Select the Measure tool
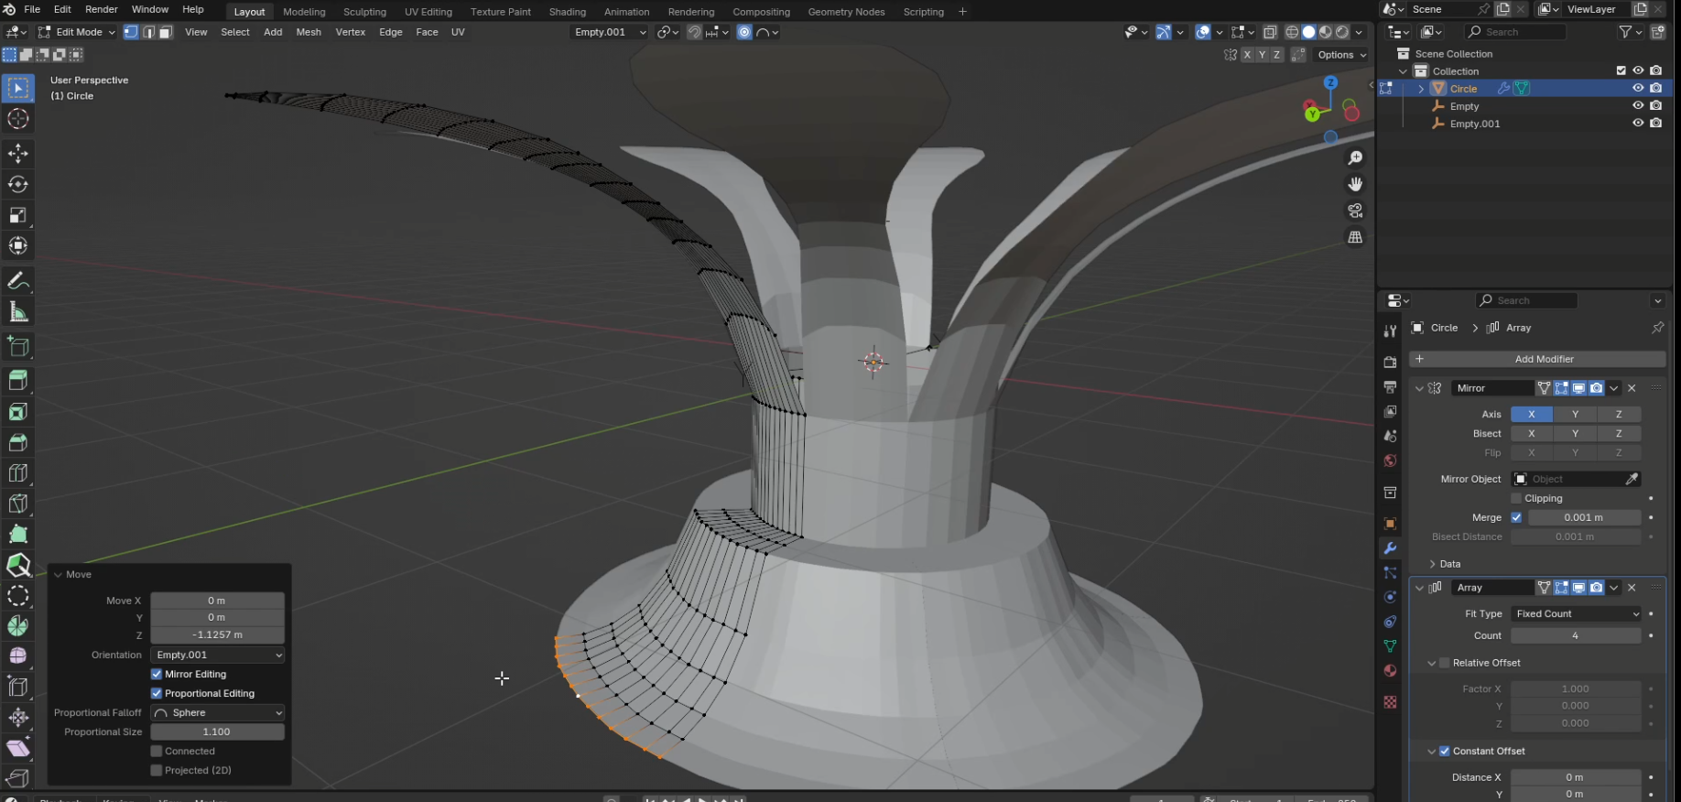This screenshot has height=802, width=1681. (x=18, y=312)
